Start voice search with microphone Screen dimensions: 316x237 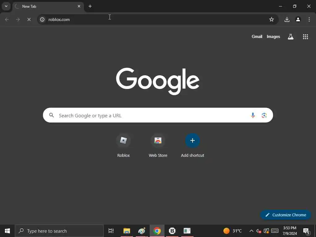point(253,115)
